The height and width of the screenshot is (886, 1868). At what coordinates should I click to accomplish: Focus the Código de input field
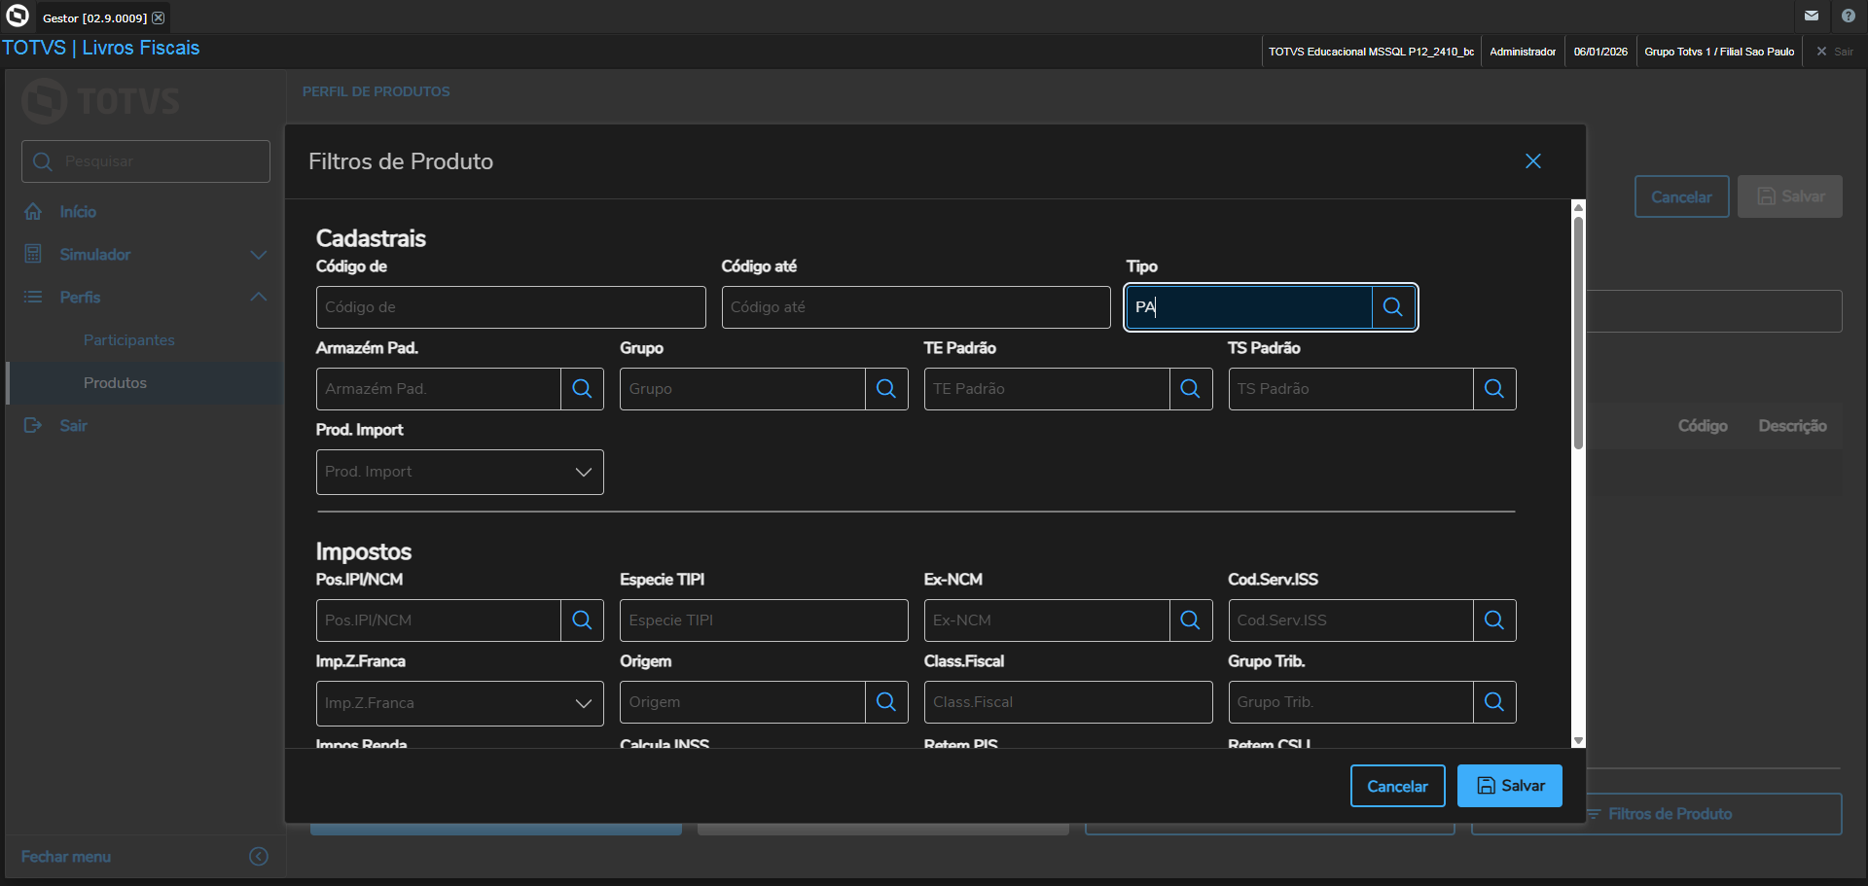coord(511,307)
